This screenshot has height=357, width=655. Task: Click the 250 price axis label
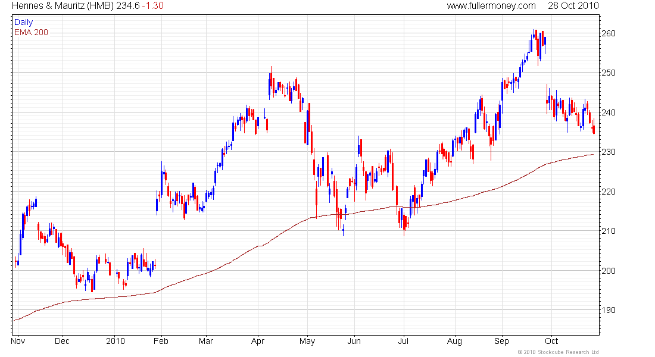click(x=609, y=73)
